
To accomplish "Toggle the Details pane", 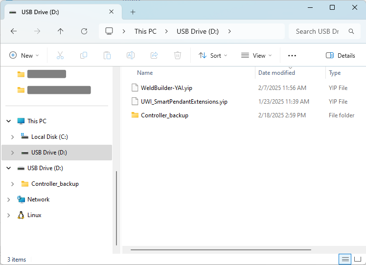I will 341,56.
